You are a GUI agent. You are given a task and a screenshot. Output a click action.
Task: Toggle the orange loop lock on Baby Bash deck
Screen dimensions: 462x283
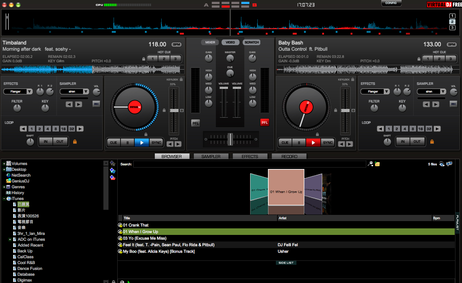pyautogui.click(x=432, y=141)
